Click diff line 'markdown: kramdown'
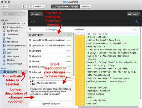This screenshot has height=108, width=142. point(99,91)
